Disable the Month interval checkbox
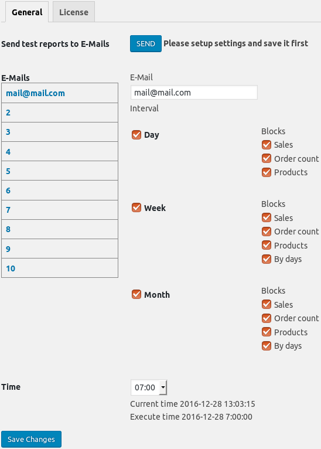 (136, 294)
